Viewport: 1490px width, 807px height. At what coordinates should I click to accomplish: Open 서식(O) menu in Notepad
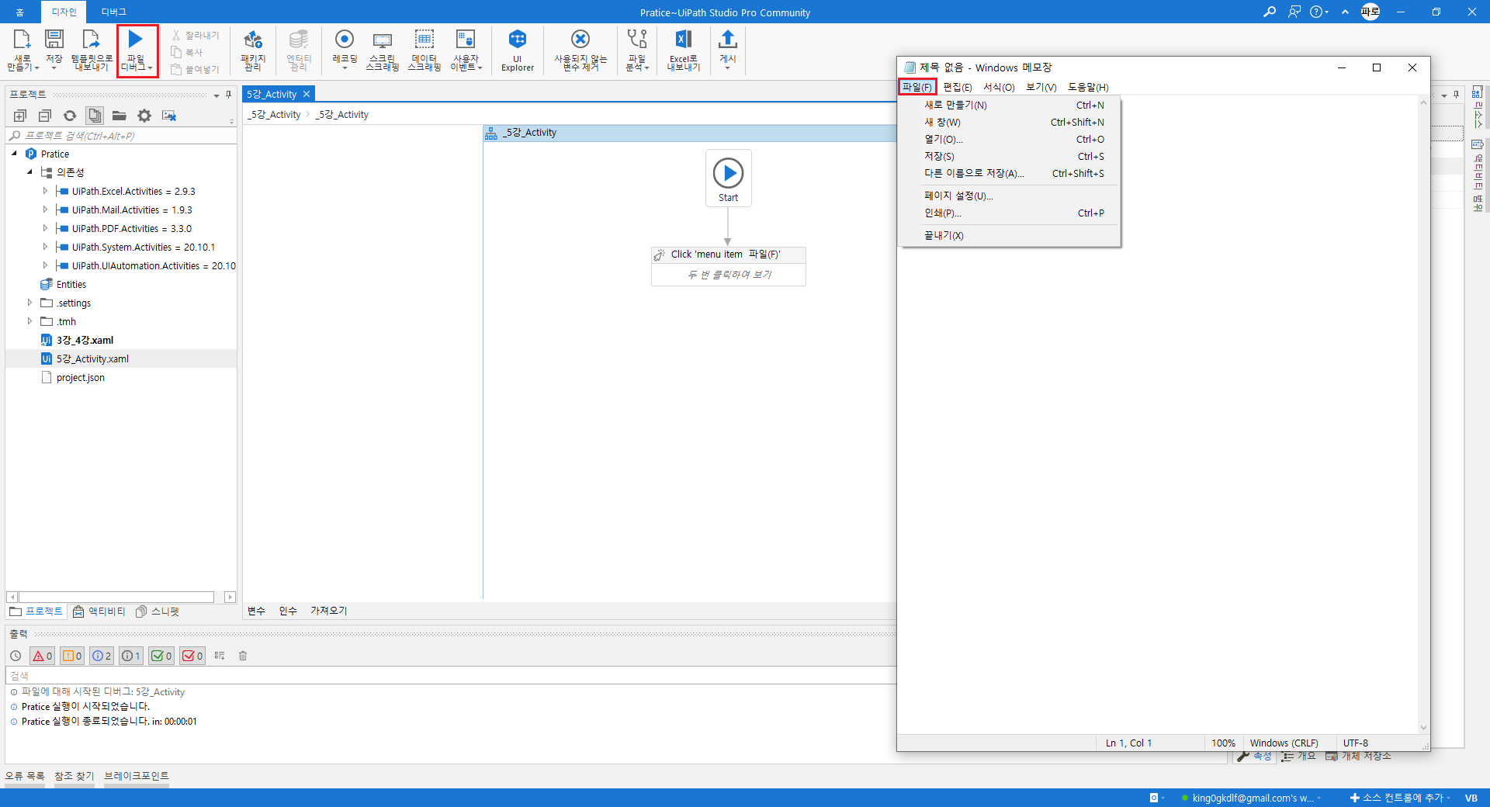tap(999, 87)
